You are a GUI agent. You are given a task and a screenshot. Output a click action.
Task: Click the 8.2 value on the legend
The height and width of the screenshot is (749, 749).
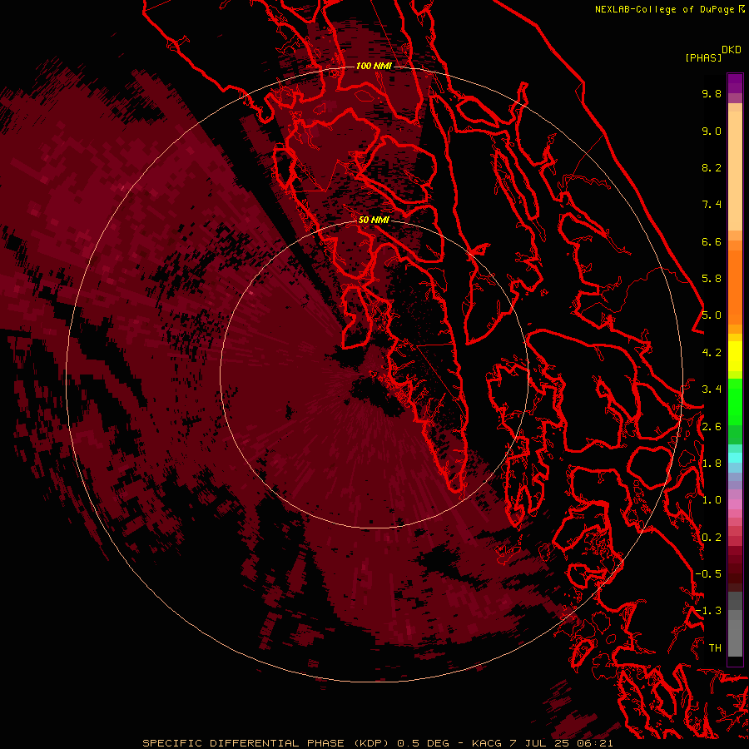pos(712,167)
